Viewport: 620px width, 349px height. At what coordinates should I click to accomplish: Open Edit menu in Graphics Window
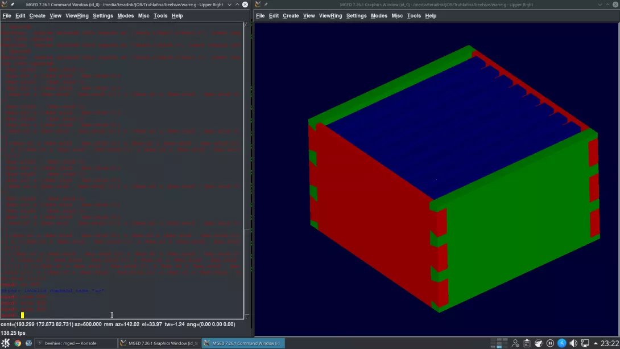click(x=274, y=16)
